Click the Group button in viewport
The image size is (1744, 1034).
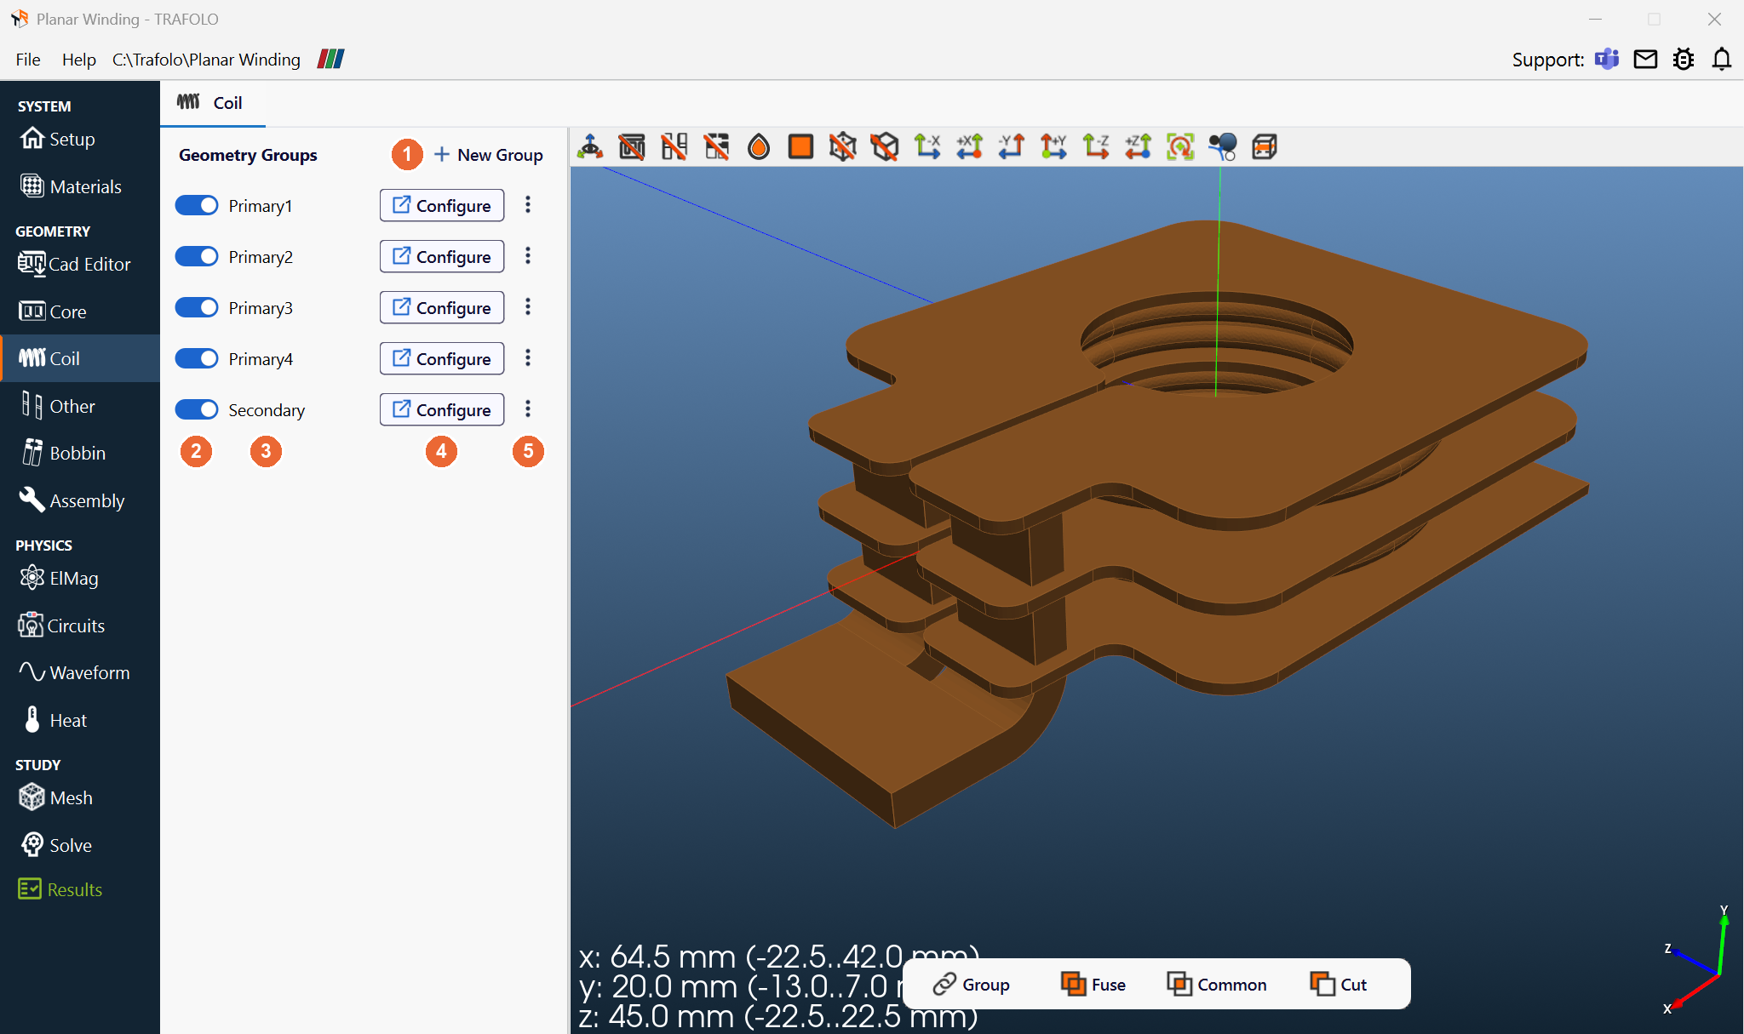tap(972, 985)
